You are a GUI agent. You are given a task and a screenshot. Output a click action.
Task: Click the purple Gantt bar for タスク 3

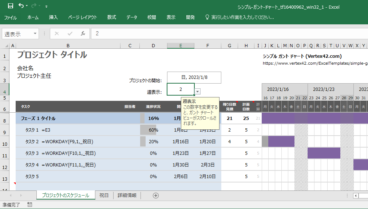pos(324,153)
